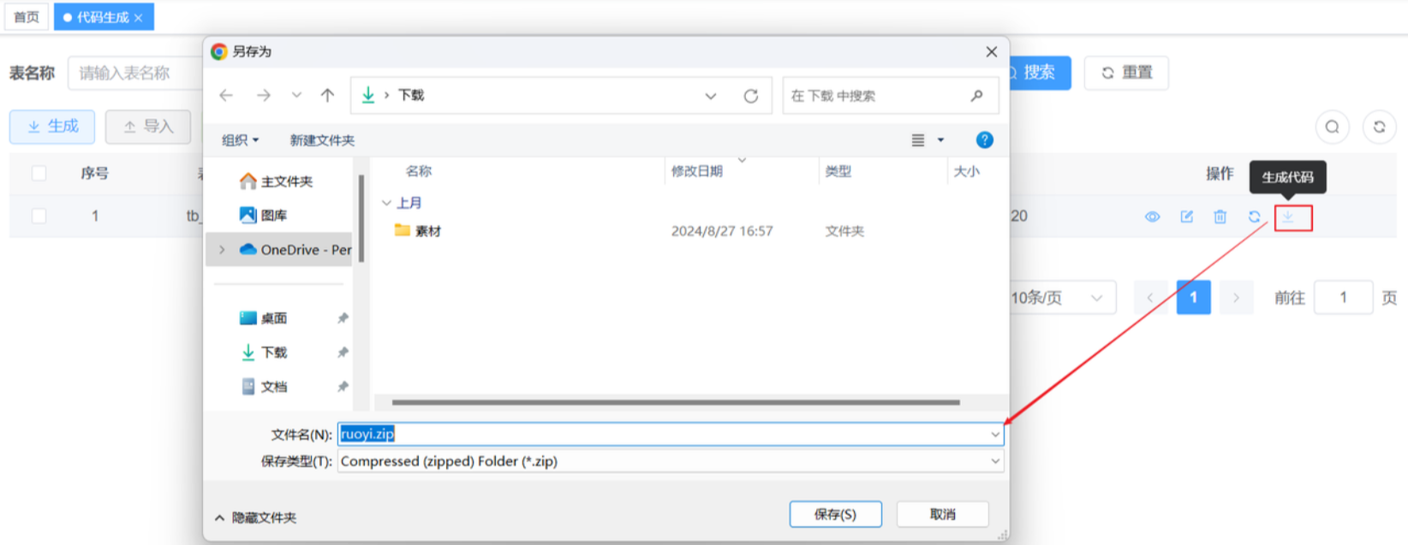Screen dimensions: 1408x545
Task: Open the 保存类型 file type dropdown
Action: tap(994, 461)
